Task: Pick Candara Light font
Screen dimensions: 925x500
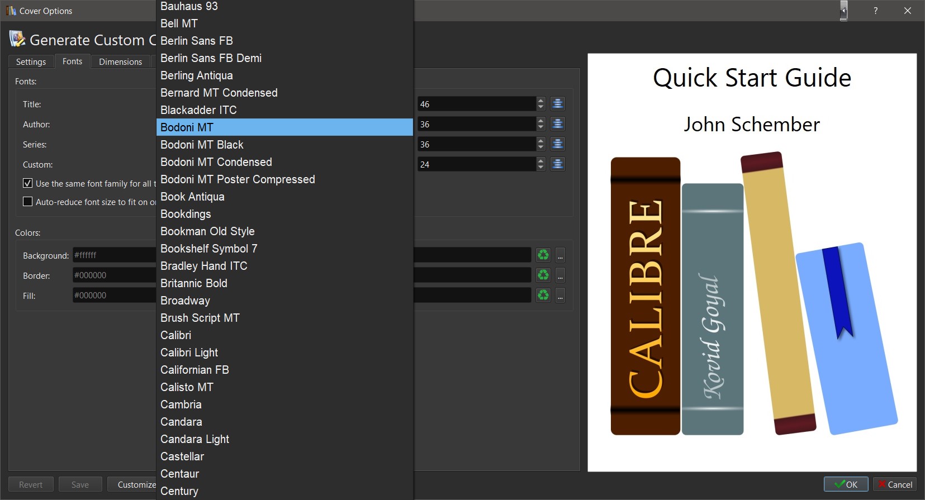Action: 284,439
